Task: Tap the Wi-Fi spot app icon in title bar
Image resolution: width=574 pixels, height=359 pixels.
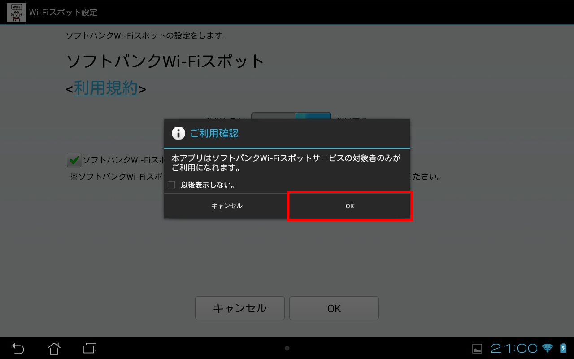Action: click(x=16, y=12)
